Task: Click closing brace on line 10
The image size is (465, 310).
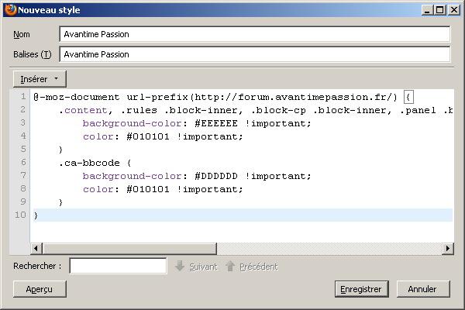Action: [x=36, y=215]
